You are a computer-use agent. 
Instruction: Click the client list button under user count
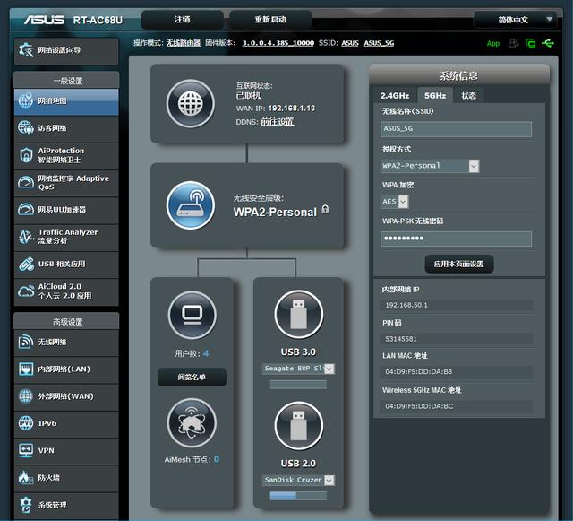192,377
